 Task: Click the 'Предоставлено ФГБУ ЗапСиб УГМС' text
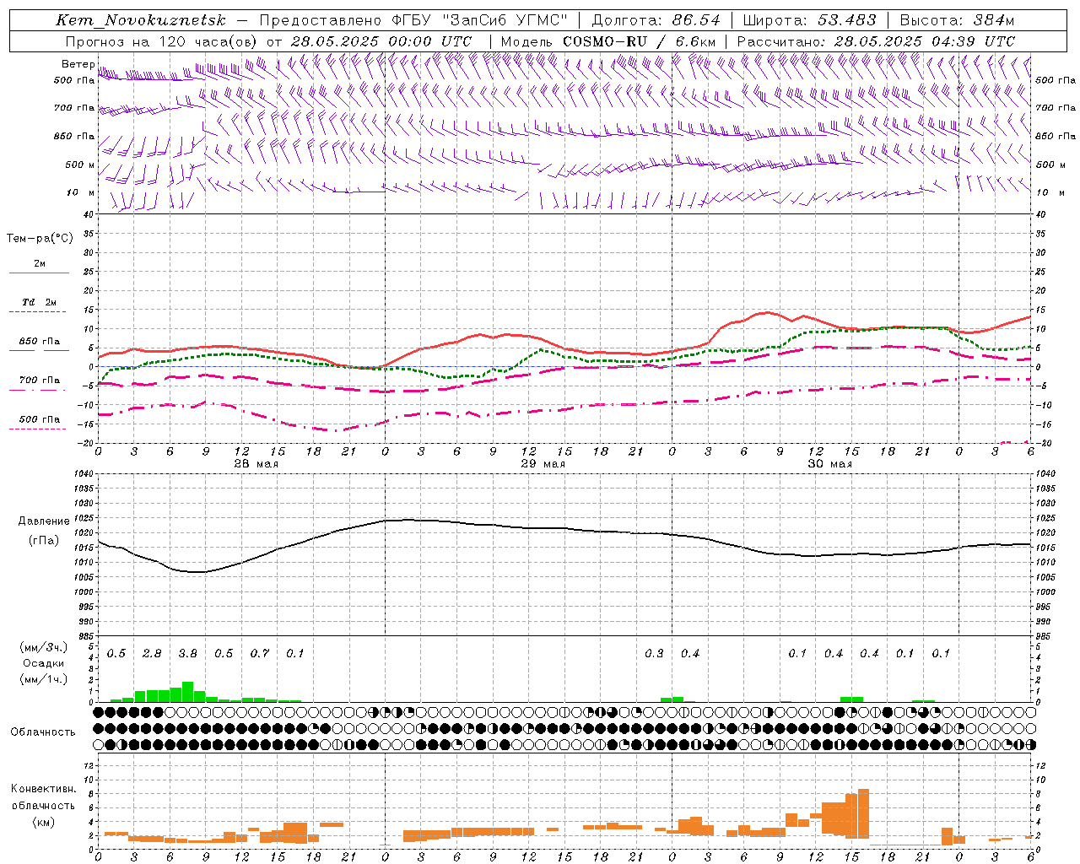(x=413, y=20)
